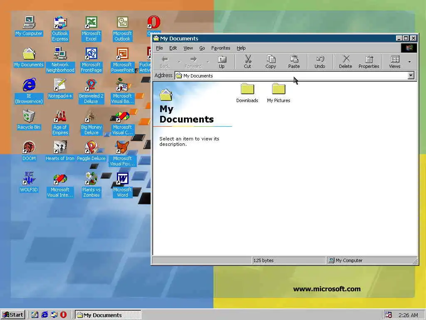Viewport: 426px width, 320px height.
Task: Open the Favorites menu
Action: point(220,48)
